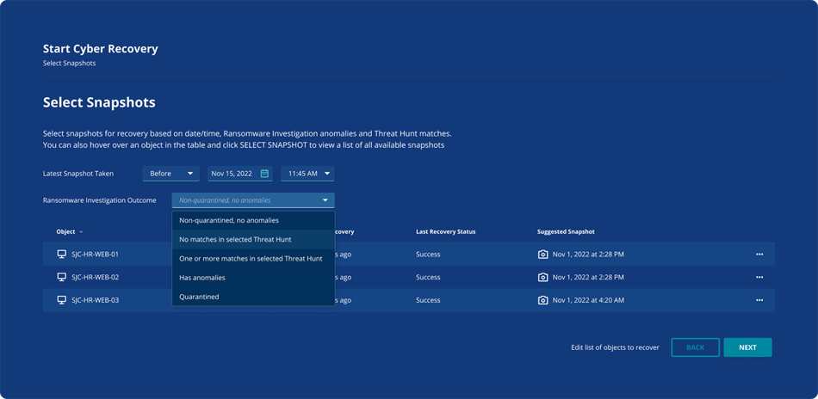Click snapshot camera icon for 4:20 AM entry
This screenshot has width=818, height=399.
click(x=542, y=300)
